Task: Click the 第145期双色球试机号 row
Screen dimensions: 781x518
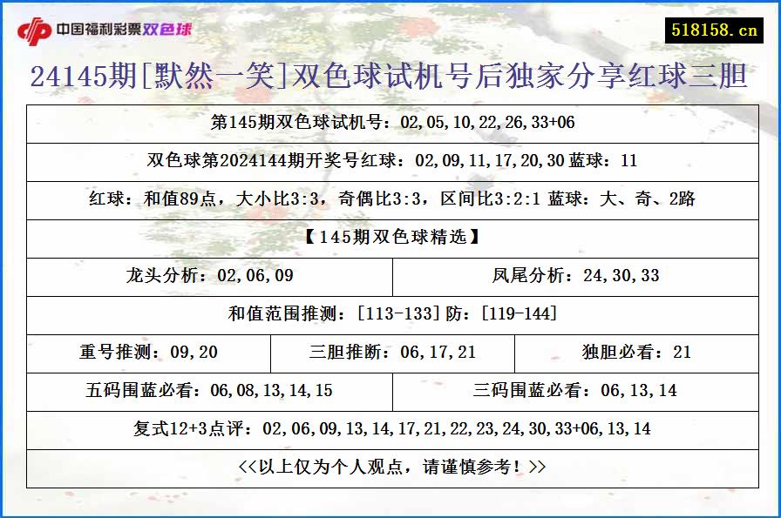Action: pyautogui.click(x=390, y=124)
